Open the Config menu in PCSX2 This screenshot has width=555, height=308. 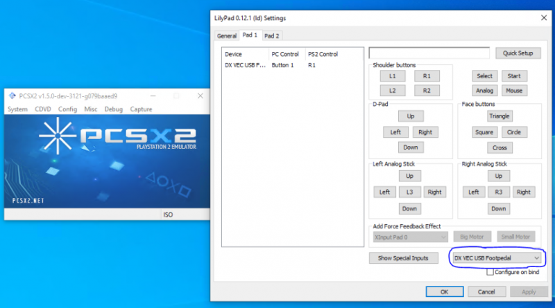(x=67, y=109)
